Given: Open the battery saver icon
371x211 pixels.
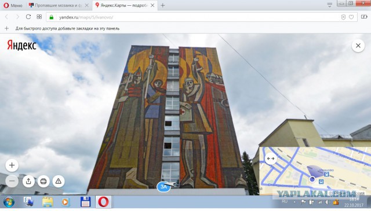Looking at the screenshot, I should coord(364,17).
